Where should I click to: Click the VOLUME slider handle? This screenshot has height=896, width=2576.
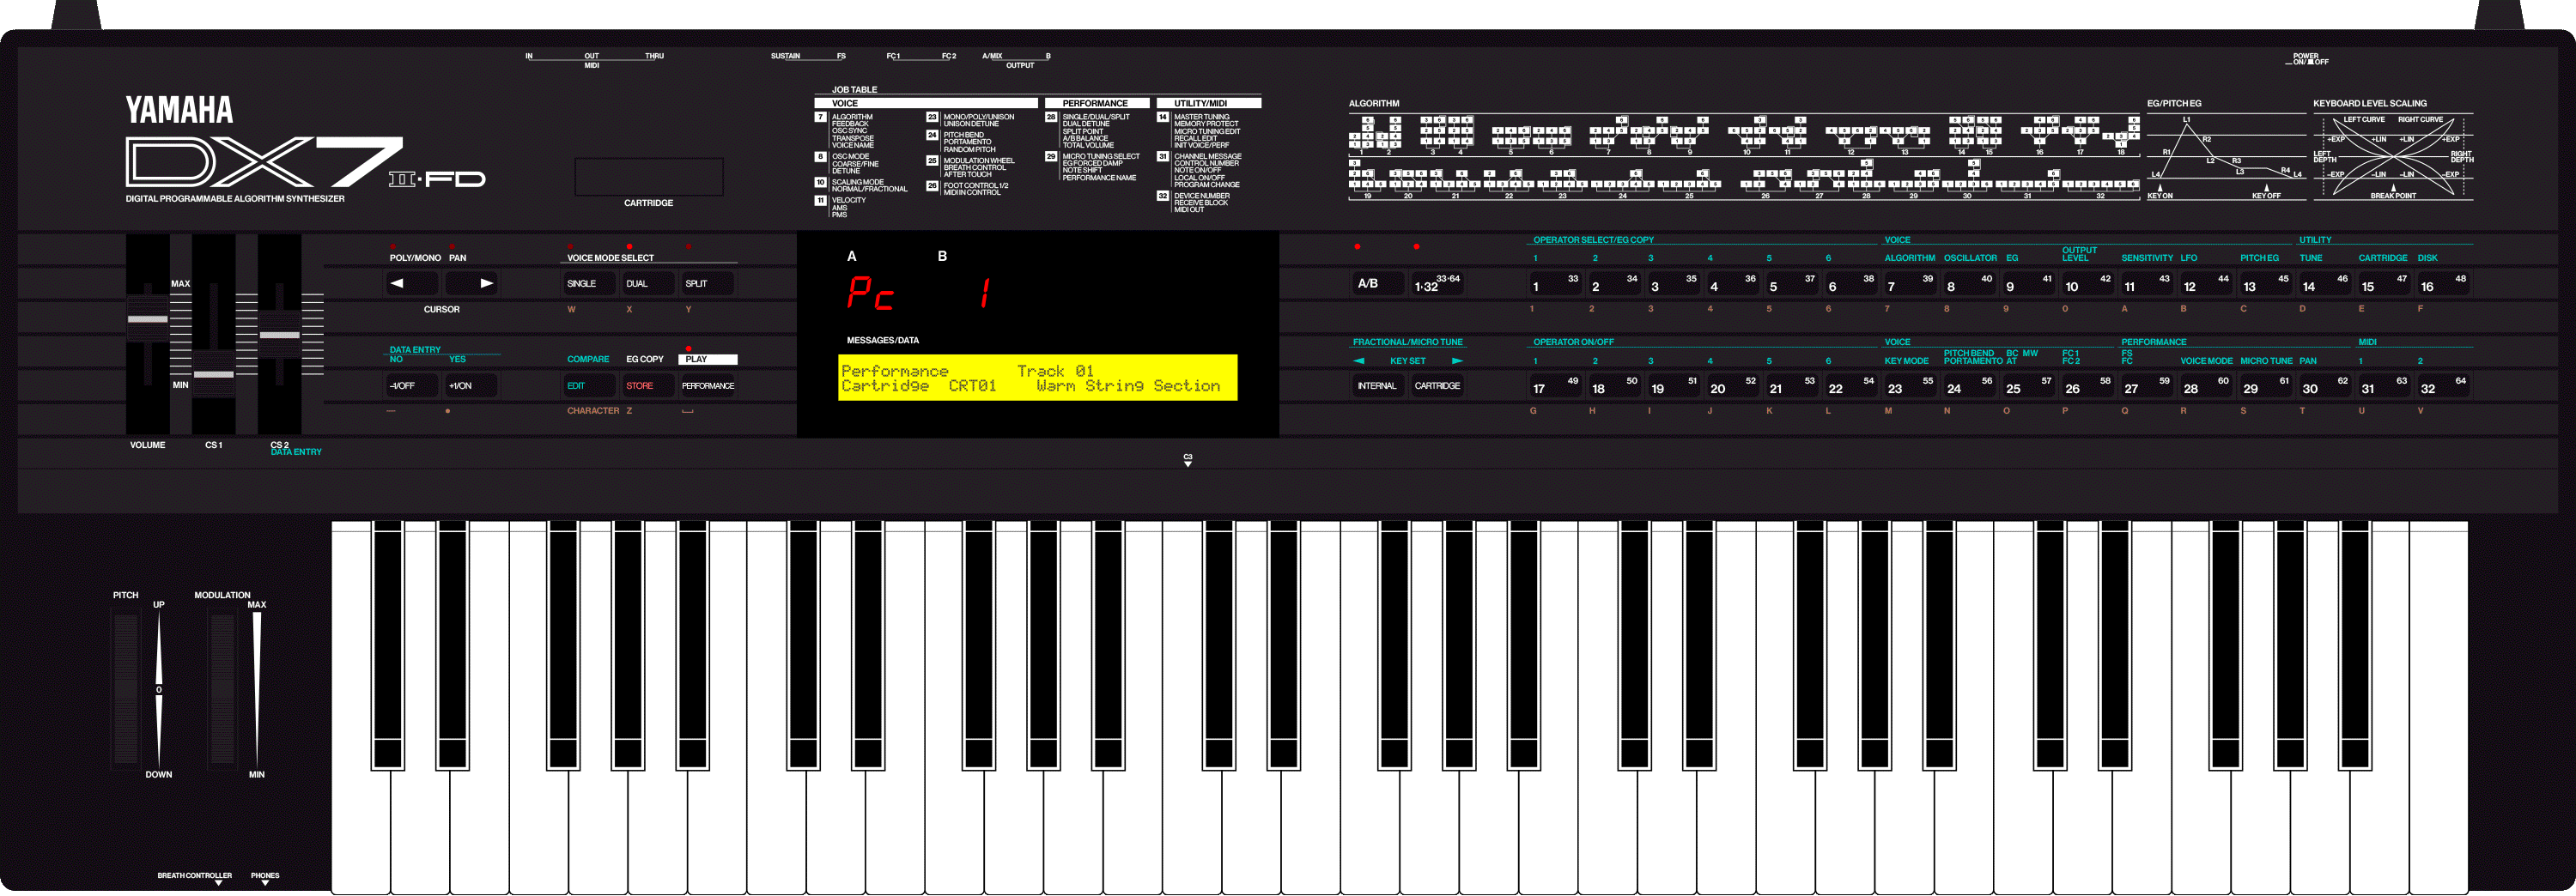147,319
